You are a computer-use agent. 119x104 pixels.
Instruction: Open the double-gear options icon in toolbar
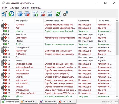(65, 14)
